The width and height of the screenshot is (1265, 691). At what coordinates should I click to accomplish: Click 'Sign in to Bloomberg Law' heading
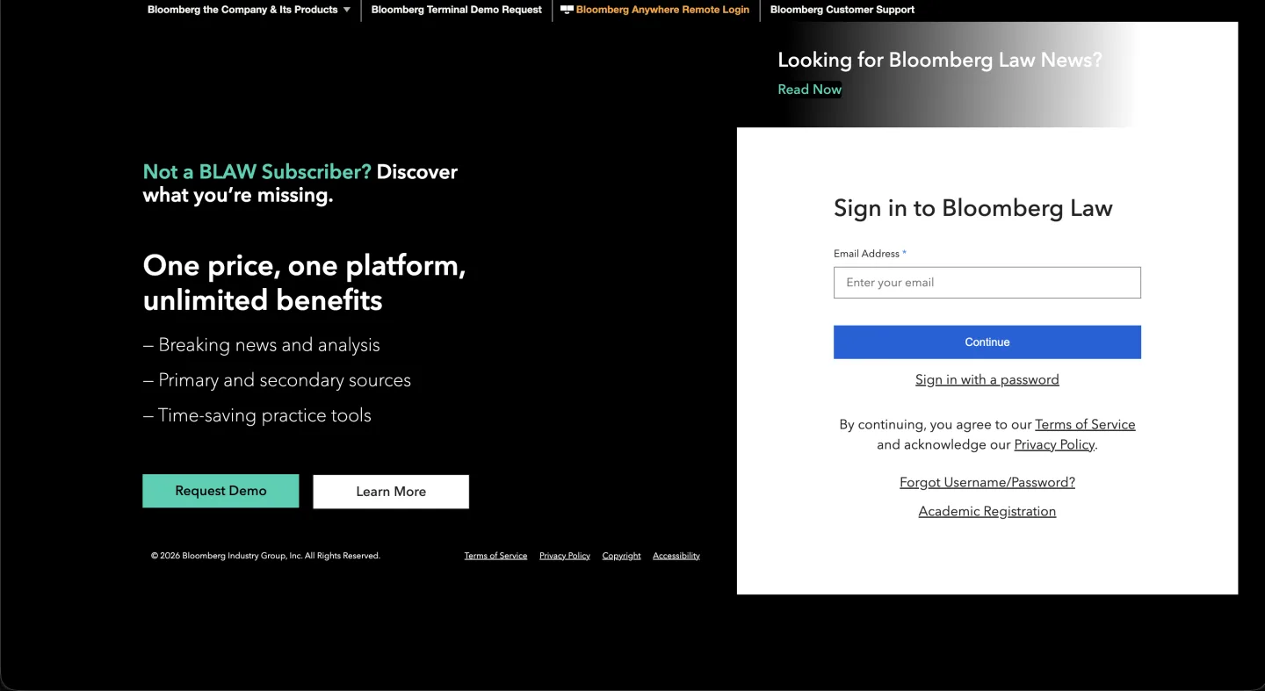pyautogui.click(x=972, y=208)
